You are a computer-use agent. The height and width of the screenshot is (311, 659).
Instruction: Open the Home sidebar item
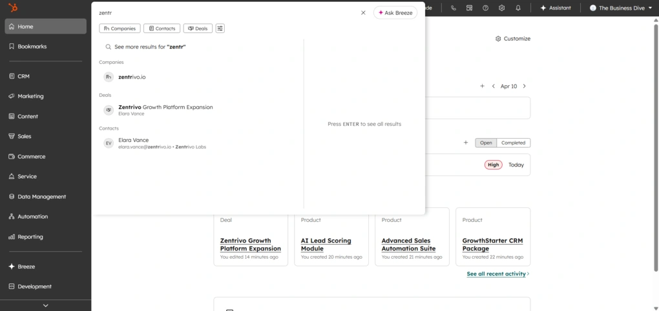[45, 26]
